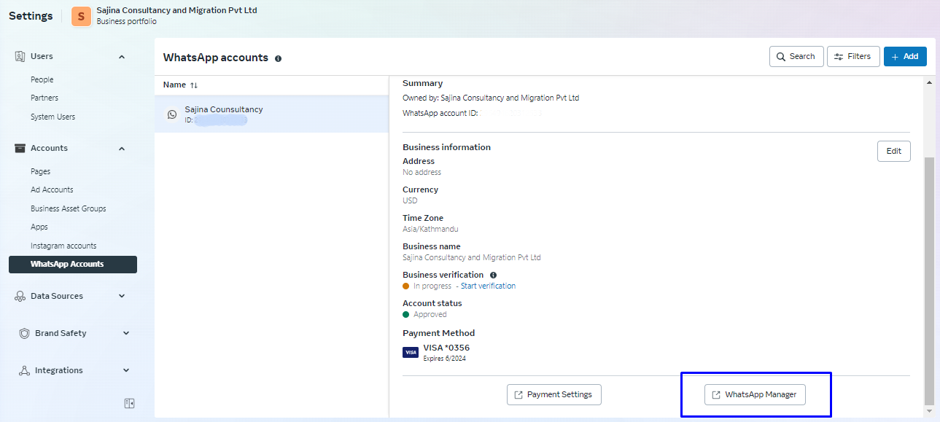
Task: Click WhatsApp icon in Sajina Counsultancy row
Action: click(172, 114)
